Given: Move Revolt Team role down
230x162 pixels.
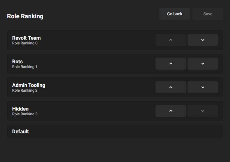Looking at the screenshot, I should click(202, 40).
